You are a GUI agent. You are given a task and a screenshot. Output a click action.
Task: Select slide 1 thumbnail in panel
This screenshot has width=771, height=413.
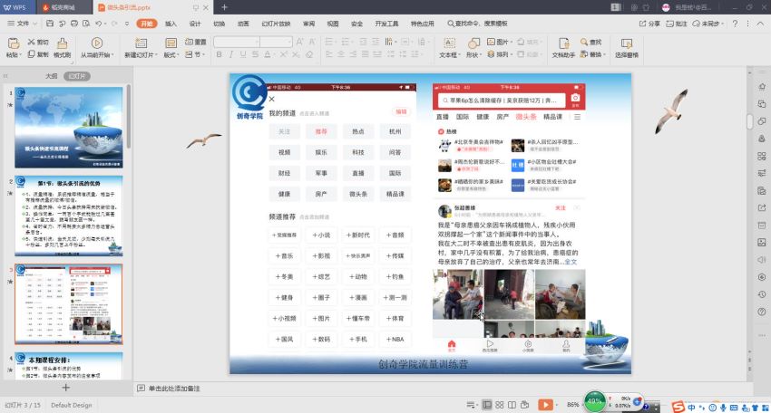pos(69,128)
